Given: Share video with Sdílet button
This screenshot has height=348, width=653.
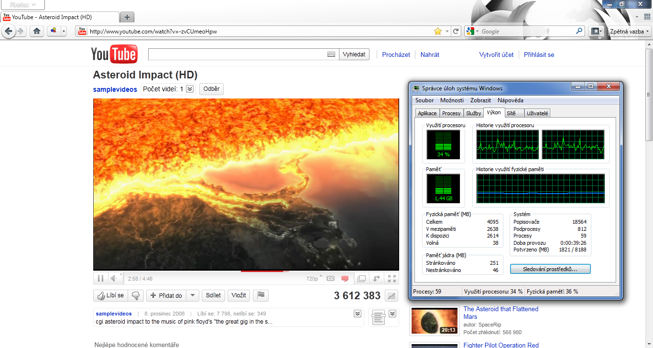Looking at the screenshot, I should [x=213, y=295].
